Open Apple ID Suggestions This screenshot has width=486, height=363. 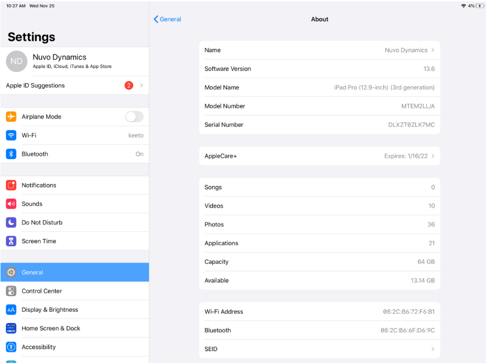[x=75, y=86]
